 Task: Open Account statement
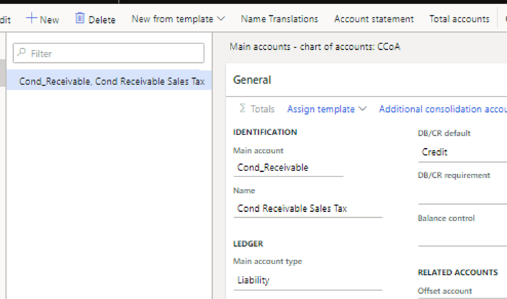coord(374,19)
